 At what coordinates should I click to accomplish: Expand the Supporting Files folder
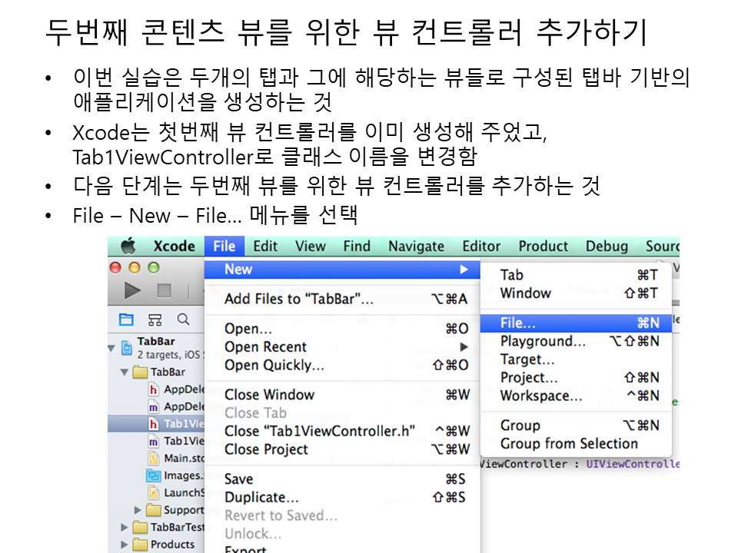pyautogui.click(x=138, y=510)
